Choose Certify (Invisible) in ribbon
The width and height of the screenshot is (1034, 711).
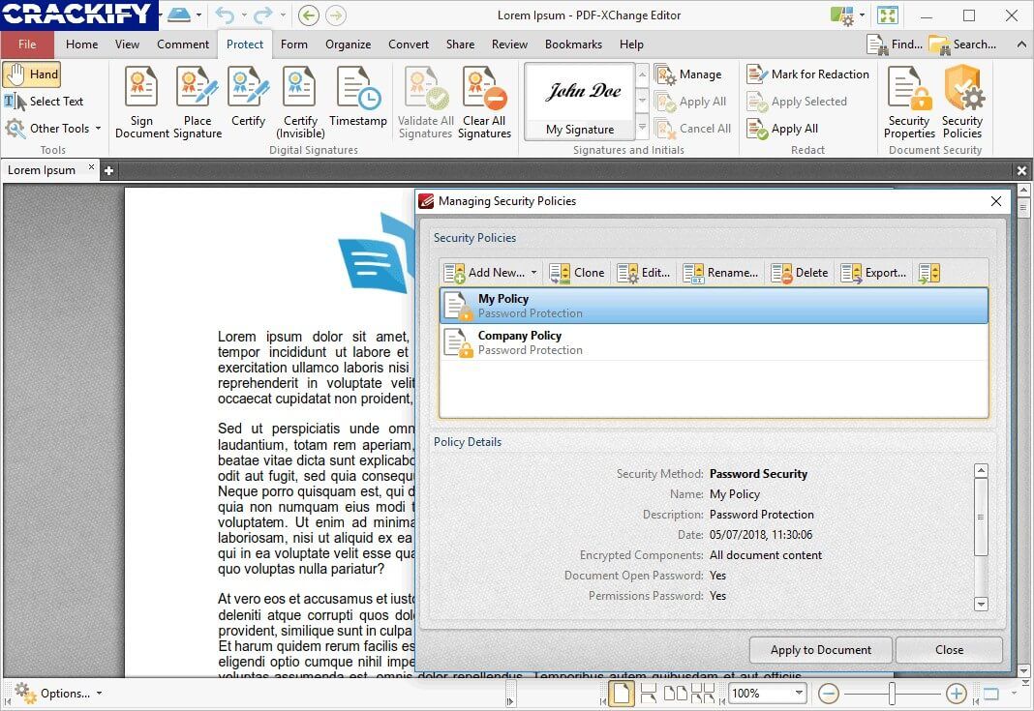pyautogui.click(x=300, y=103)
